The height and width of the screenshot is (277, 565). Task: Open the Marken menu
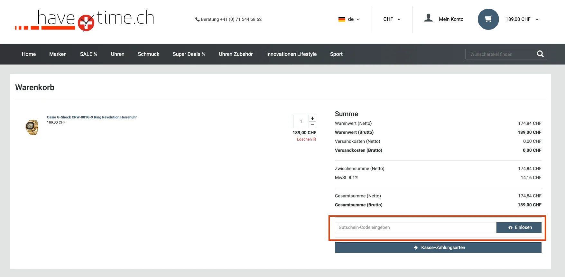[x=58, y=54]
